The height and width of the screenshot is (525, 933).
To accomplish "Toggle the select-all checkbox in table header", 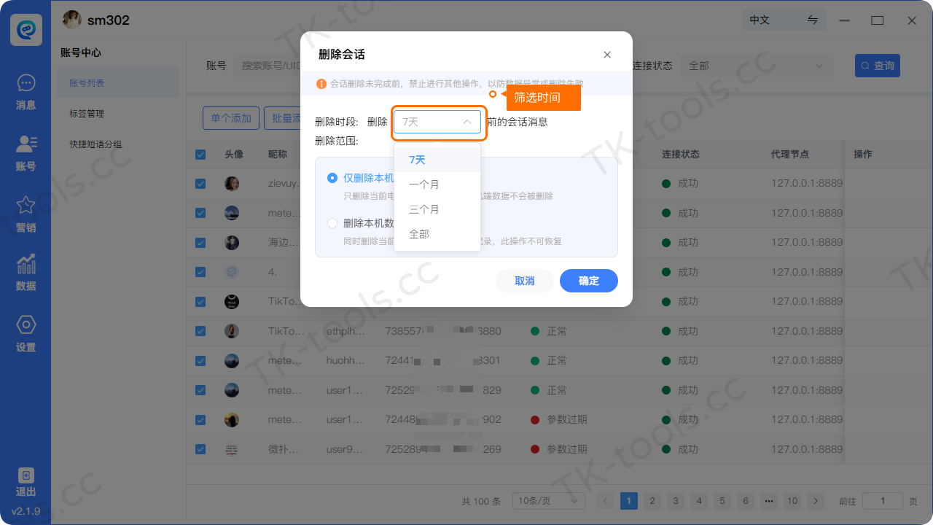I will 200,155.
